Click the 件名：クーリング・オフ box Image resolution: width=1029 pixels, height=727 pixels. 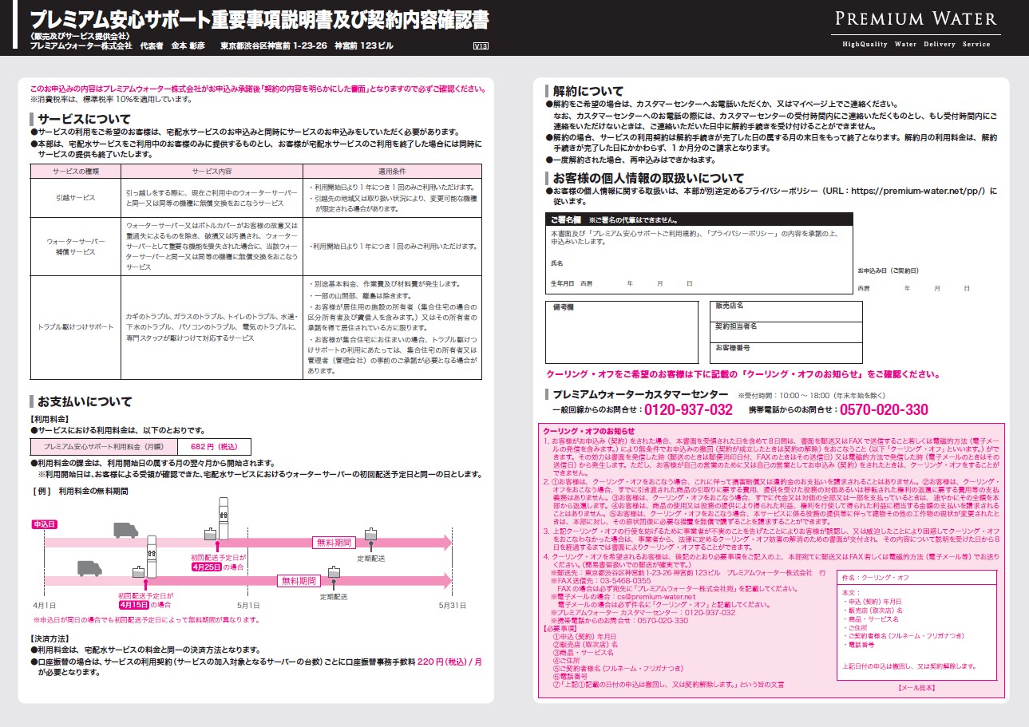tap(915, 576)
